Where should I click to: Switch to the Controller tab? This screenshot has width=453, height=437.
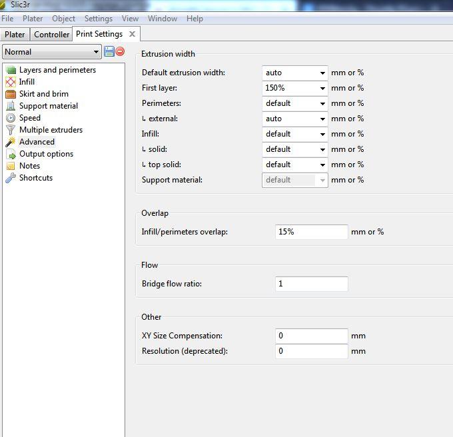51,35
